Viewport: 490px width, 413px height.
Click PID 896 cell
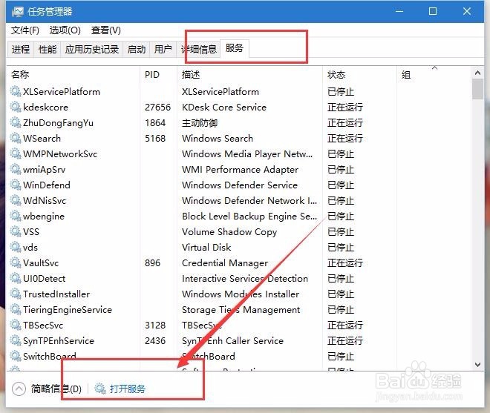(152, 262)
